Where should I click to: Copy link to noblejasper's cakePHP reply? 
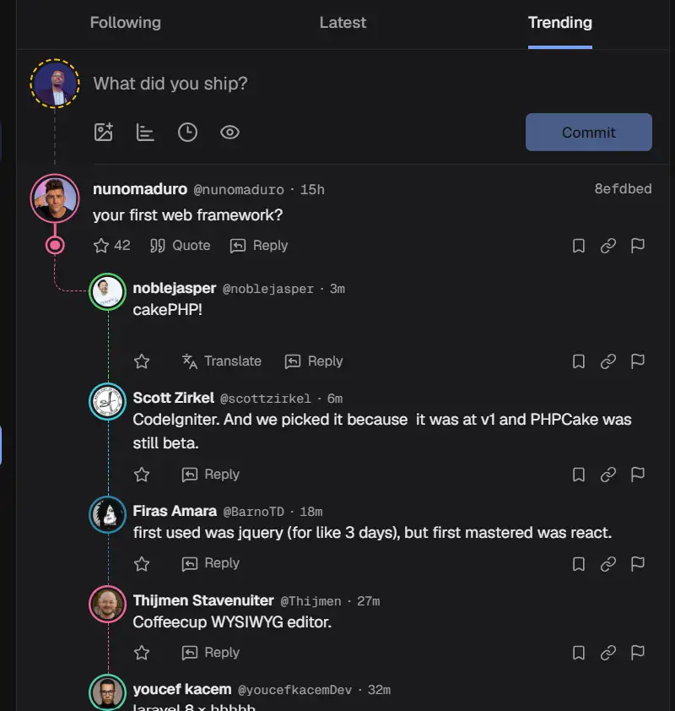coord(608,361)
